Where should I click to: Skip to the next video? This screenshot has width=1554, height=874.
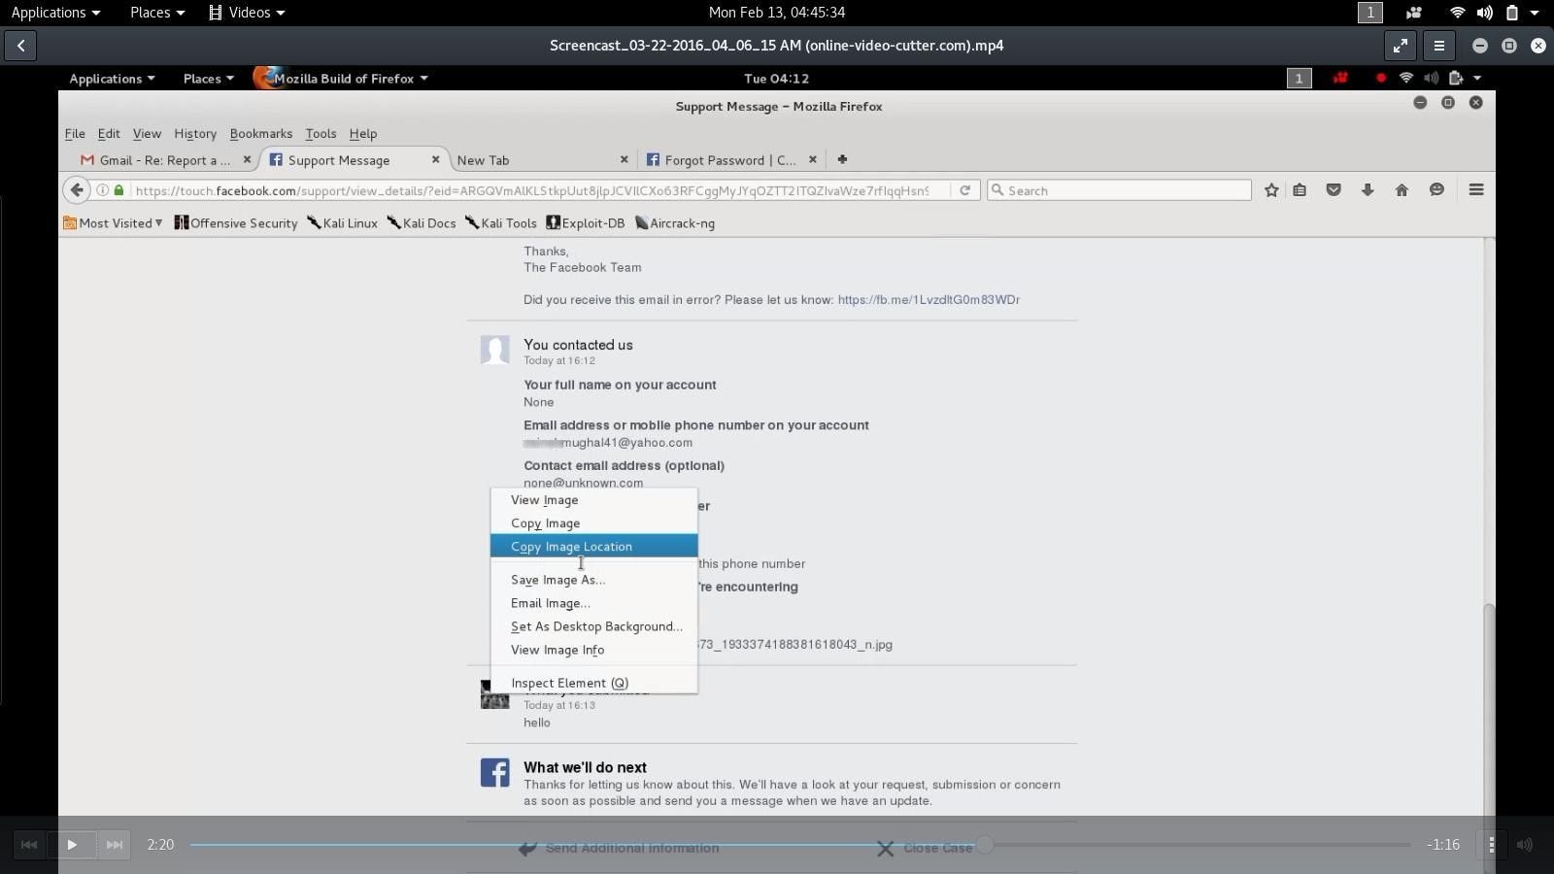(x=115, y=845)
